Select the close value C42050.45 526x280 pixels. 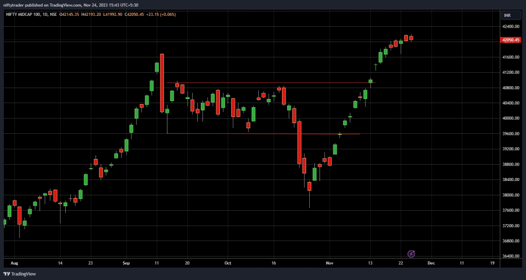coord(135,14)
